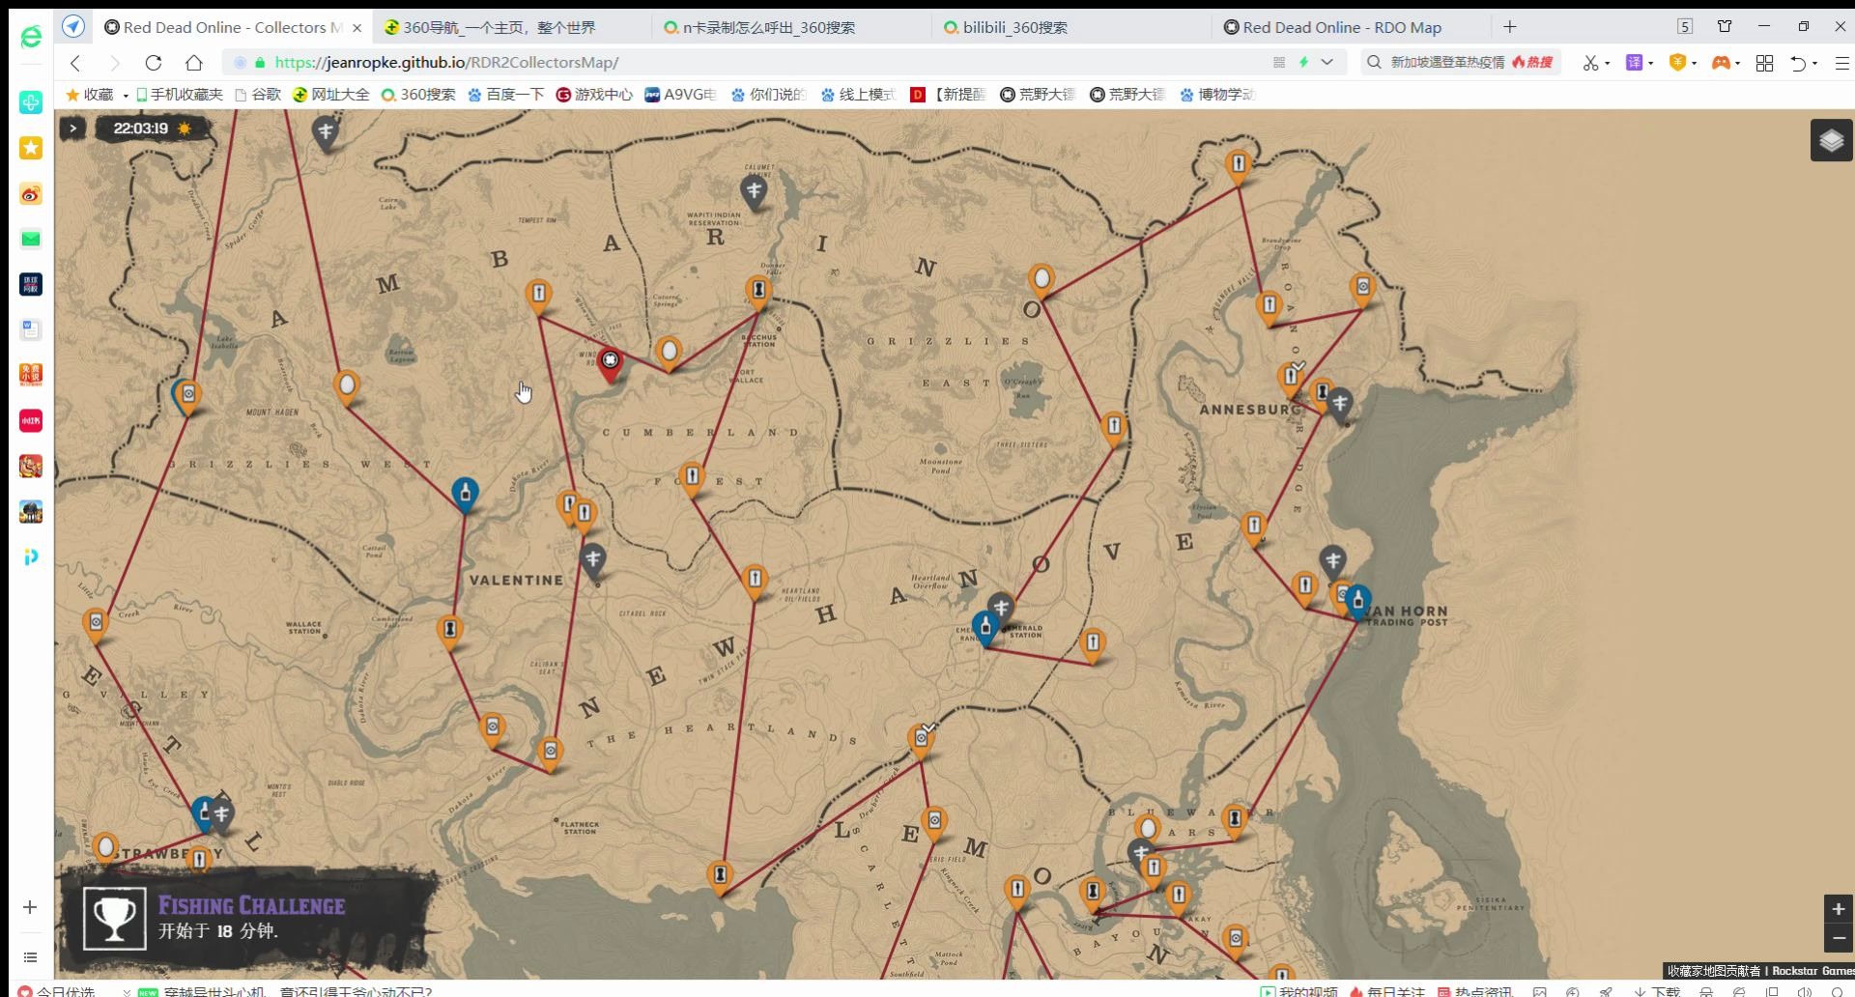
Task: Select the blue marker at Van Horn
Action: 1357,602
